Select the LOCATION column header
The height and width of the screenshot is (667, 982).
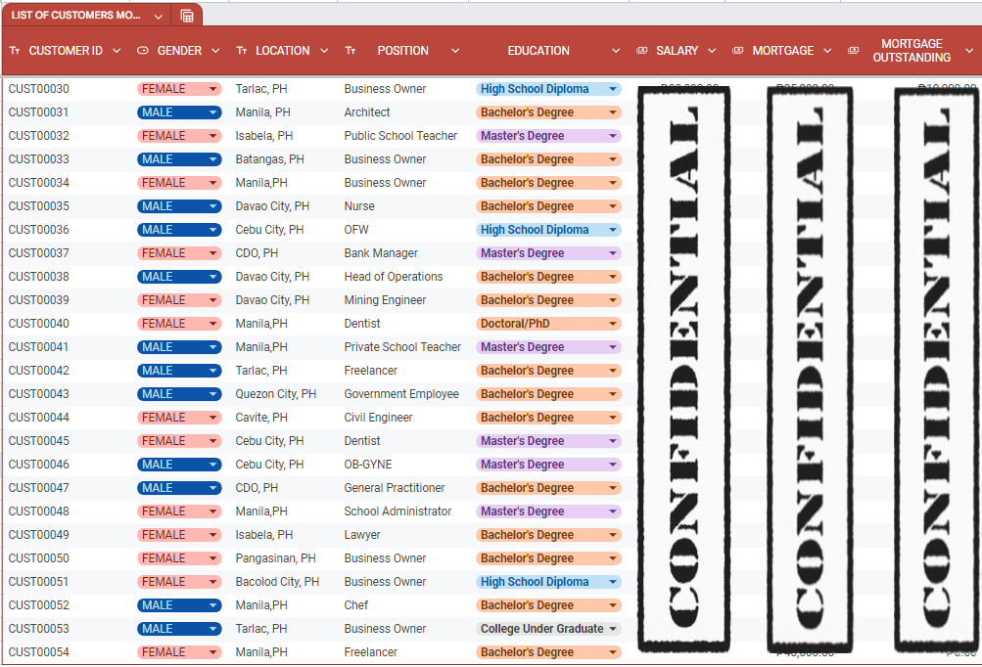point(282,51)
